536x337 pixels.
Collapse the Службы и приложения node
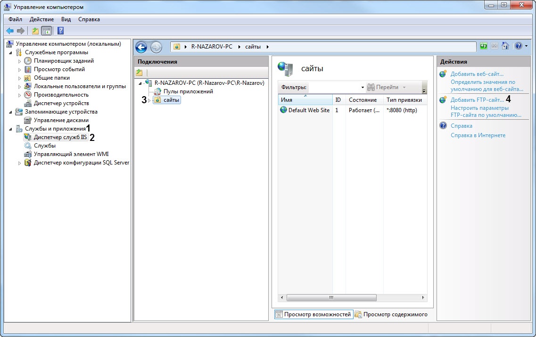10,129
